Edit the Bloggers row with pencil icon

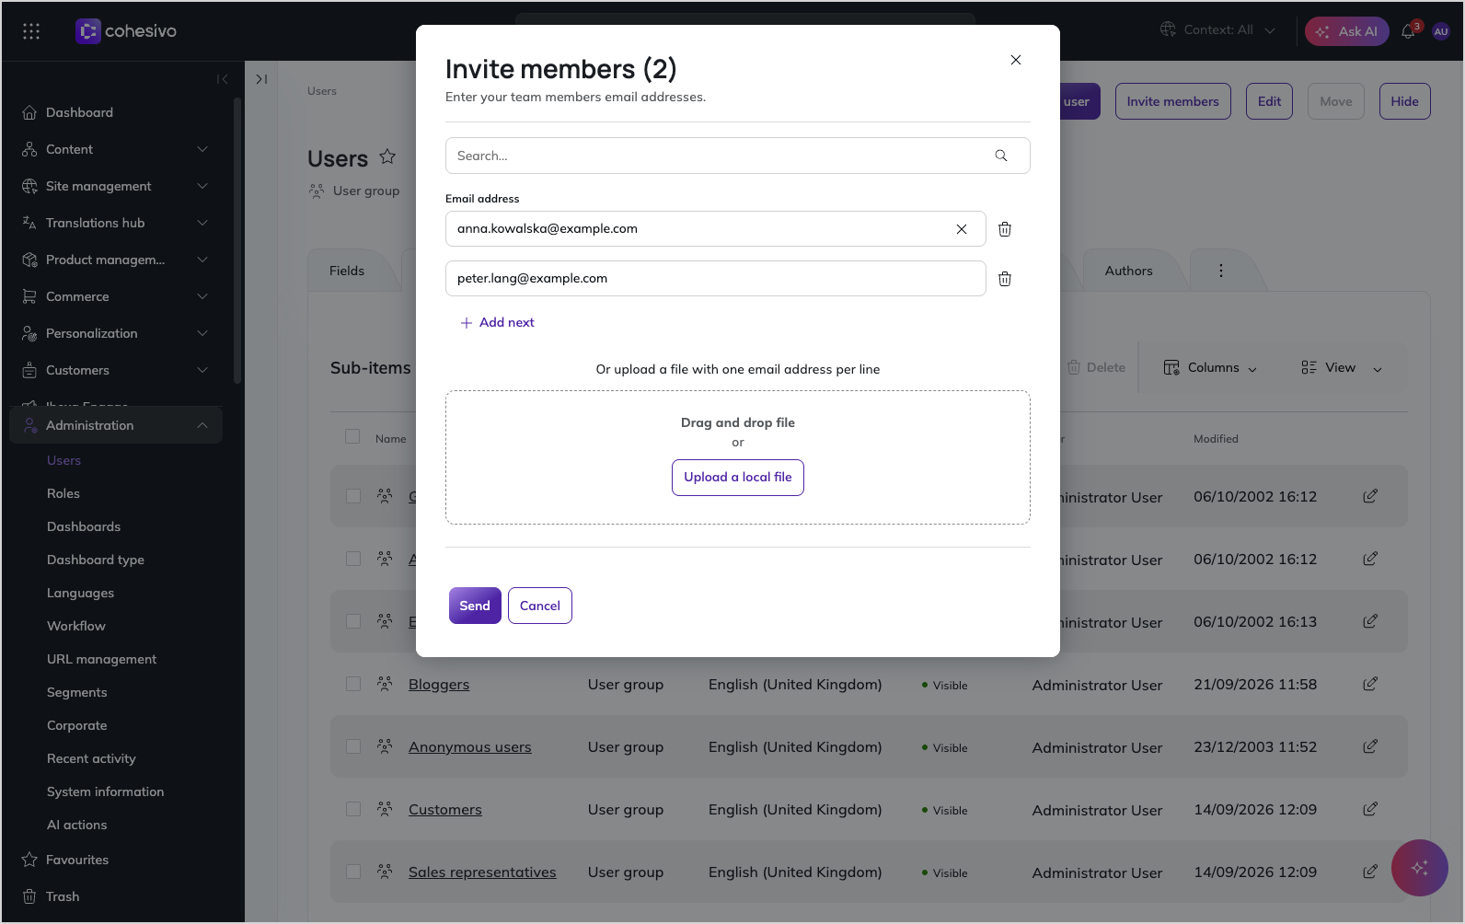[x=1370, y=684]
